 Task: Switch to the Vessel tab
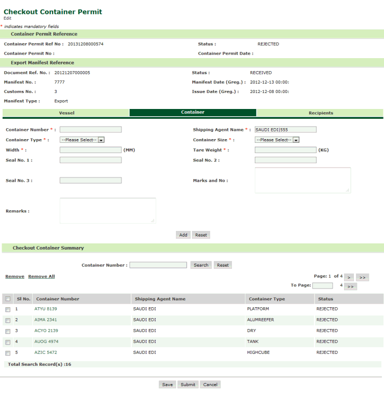coord(66,113)
